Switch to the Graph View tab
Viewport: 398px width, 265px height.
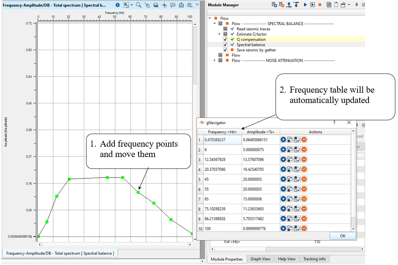point(261,259)
